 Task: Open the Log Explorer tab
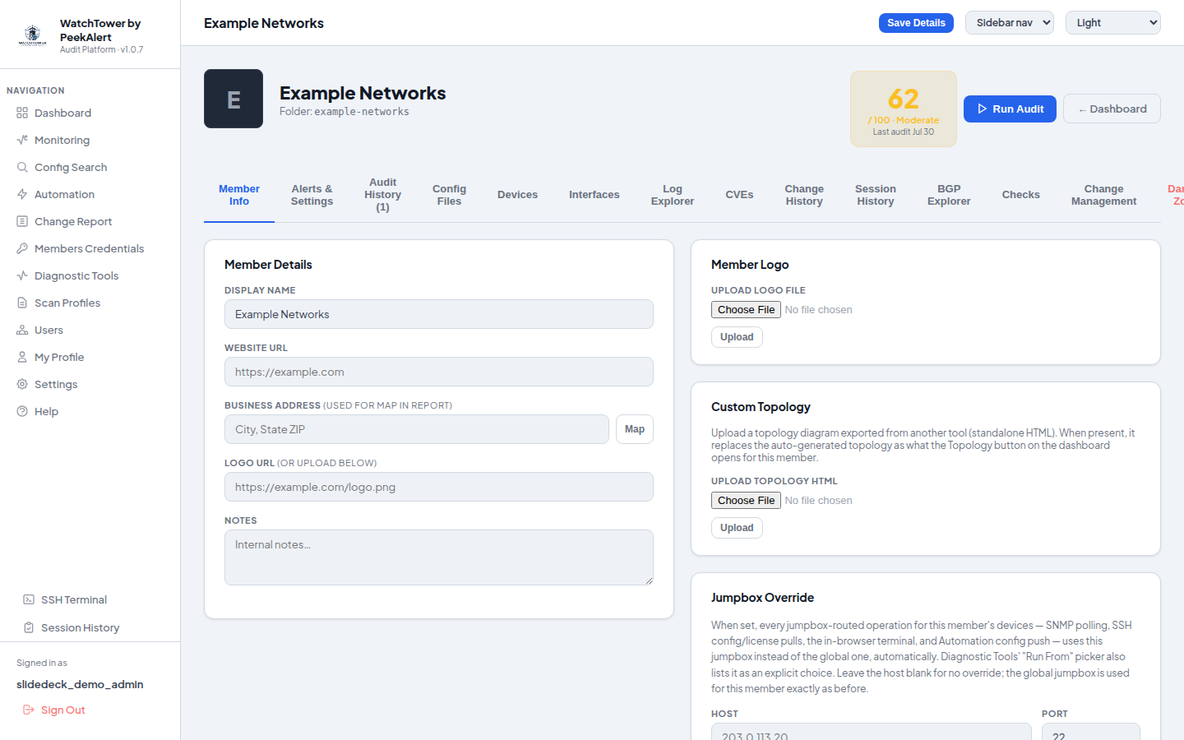pos(673,195)
